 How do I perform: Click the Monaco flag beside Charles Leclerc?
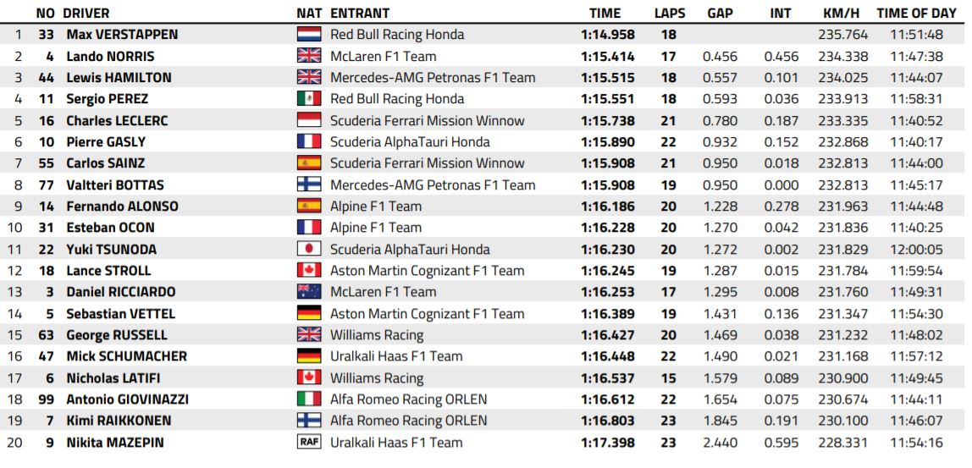pos(309,121)
